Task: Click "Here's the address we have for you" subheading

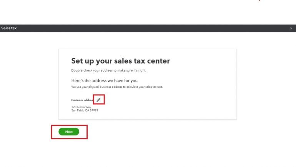Action: point(104,80)
